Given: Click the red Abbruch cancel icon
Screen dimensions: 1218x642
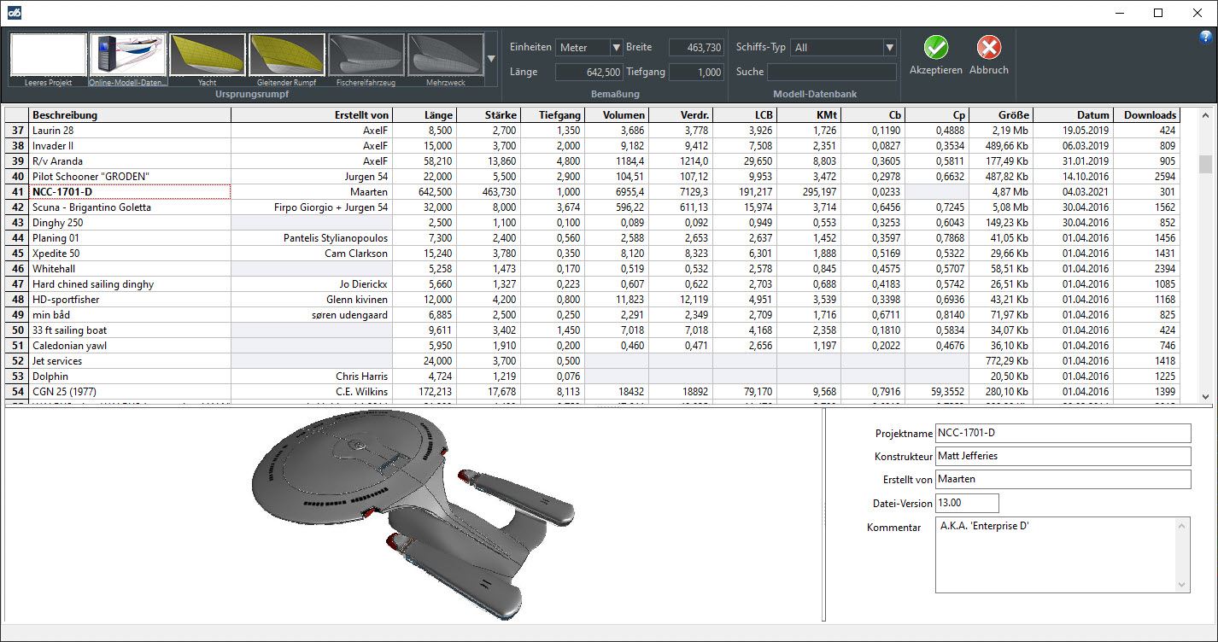Looking at the screenshot, I should pyautogui.click(x=988, y=48).
